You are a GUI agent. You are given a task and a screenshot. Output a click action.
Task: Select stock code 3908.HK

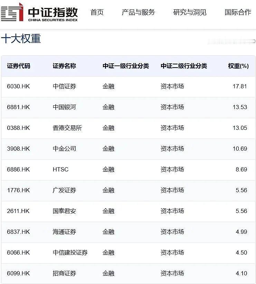tap(18, 149)
